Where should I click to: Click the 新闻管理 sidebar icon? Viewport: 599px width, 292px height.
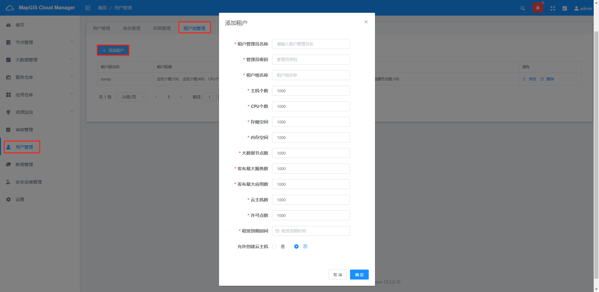click(x=8, y=165)
